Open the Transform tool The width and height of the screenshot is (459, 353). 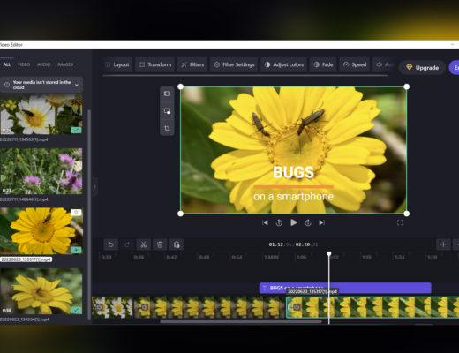155,64
